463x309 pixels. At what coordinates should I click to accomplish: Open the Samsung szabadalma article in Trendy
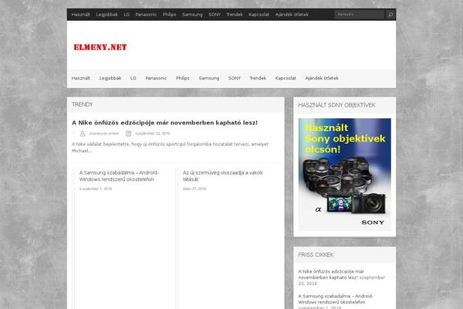click(119, 176)
